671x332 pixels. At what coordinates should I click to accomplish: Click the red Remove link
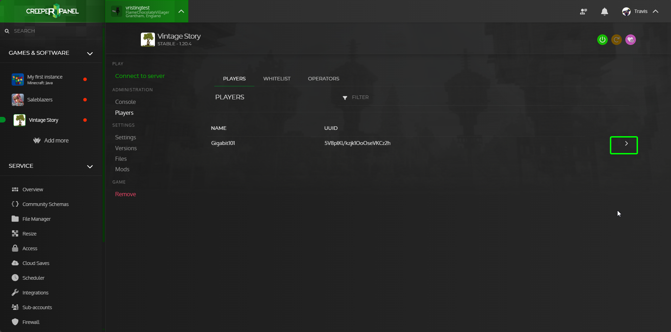click(x=125, y=194)
